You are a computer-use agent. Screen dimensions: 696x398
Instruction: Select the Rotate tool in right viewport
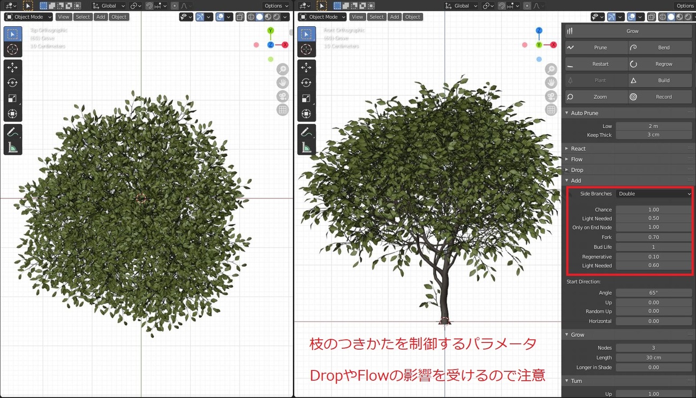click(x=306, y=83)
